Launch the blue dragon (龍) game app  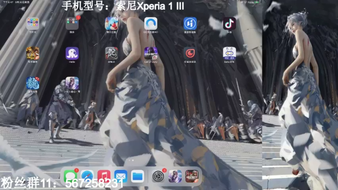pyautogui.click(x=33, y=83)
